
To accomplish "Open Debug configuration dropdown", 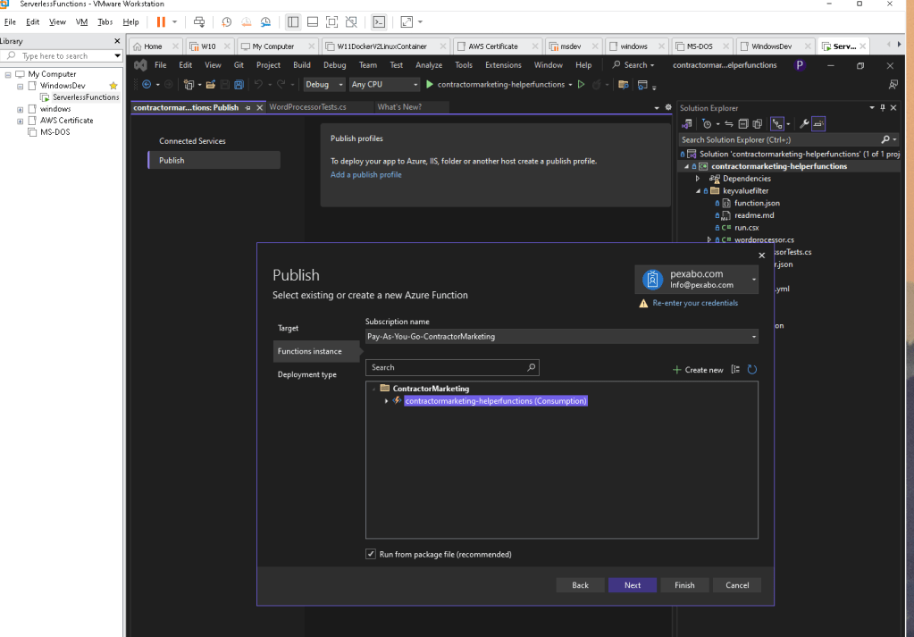I will 324,85.
